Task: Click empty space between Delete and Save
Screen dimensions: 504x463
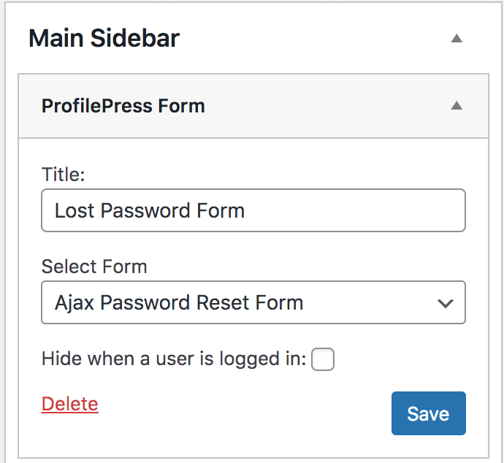Action: click(x=241, y=409)
